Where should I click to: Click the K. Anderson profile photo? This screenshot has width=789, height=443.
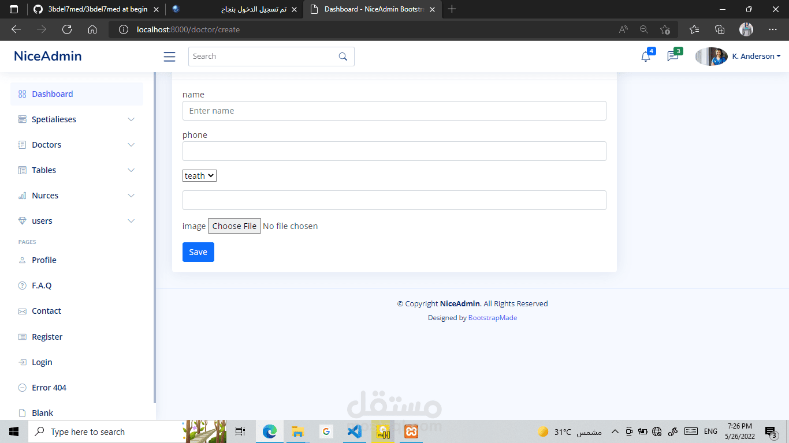[711, 57]
